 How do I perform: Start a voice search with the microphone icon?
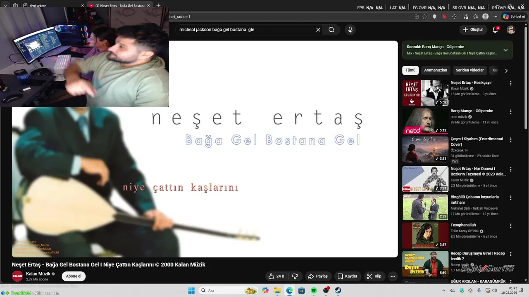pos(350,30)
